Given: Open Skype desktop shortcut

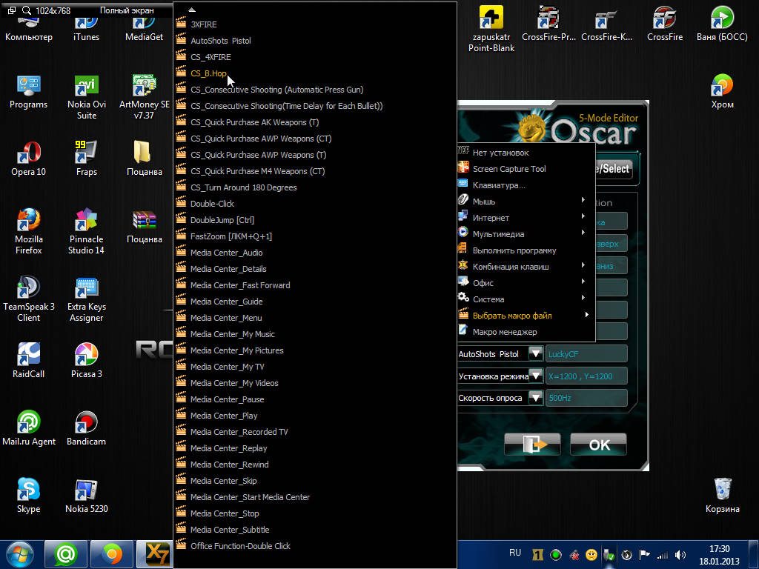Looking at the screenshot, I should click(x=29, y=496).
